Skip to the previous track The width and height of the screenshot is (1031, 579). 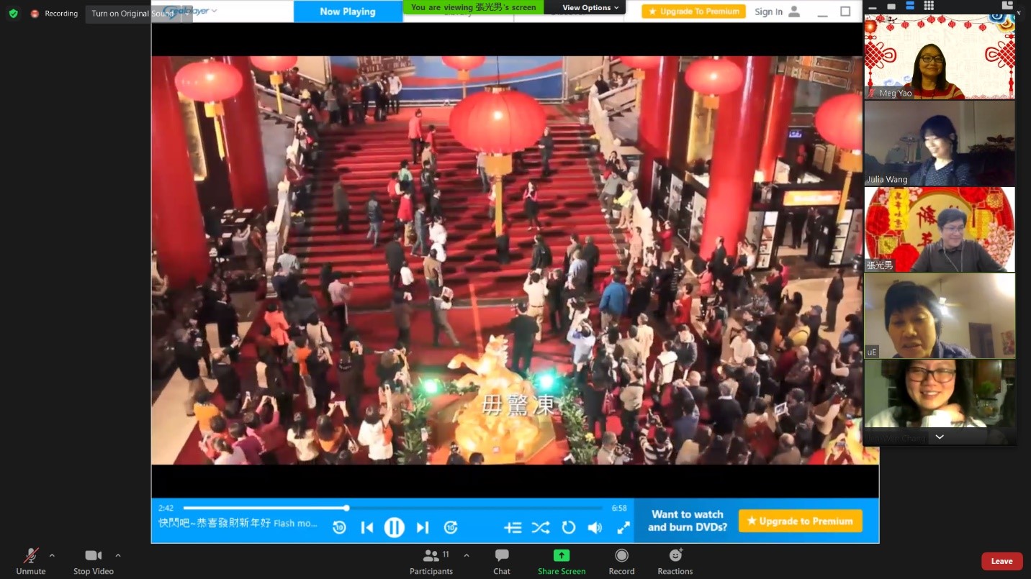click(x=366, y=527)
